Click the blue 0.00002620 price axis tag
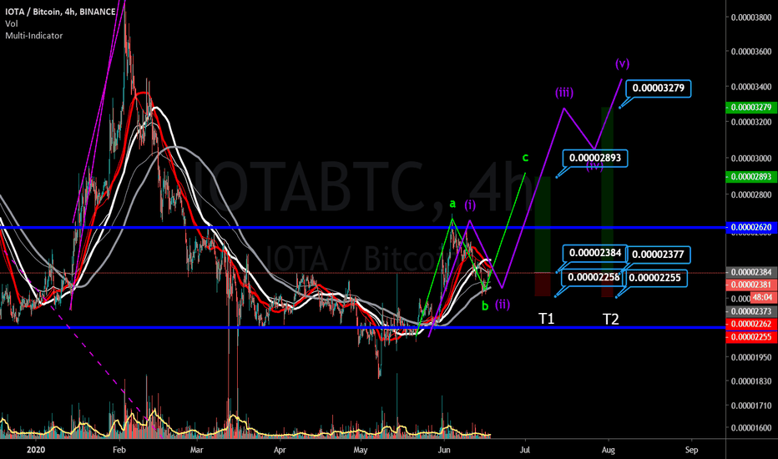Screen dimensions: 778x459 coord(751,227)
